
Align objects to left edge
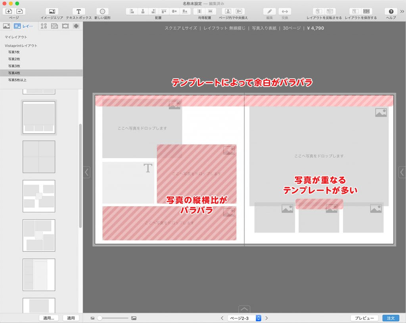pos(132,11)
